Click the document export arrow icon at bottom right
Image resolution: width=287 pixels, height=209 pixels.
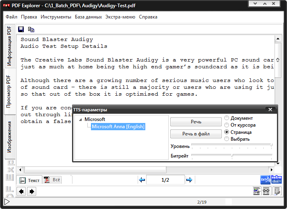(277, 191)
